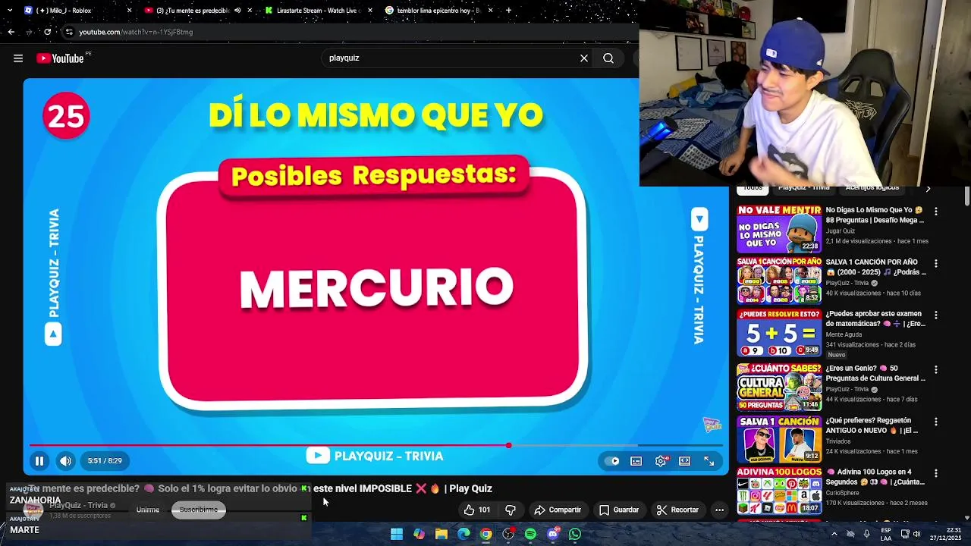Seek on the red video progress bar

pos(376,445)
